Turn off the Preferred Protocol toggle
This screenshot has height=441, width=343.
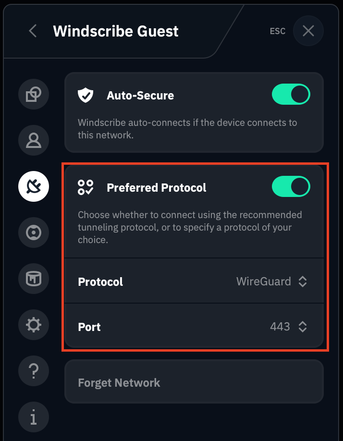(x=291, y=187)
